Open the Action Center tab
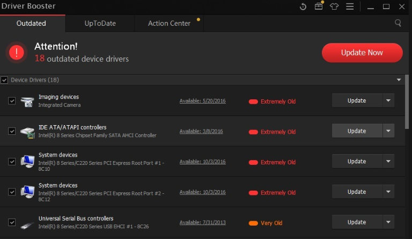 [169, 24]
